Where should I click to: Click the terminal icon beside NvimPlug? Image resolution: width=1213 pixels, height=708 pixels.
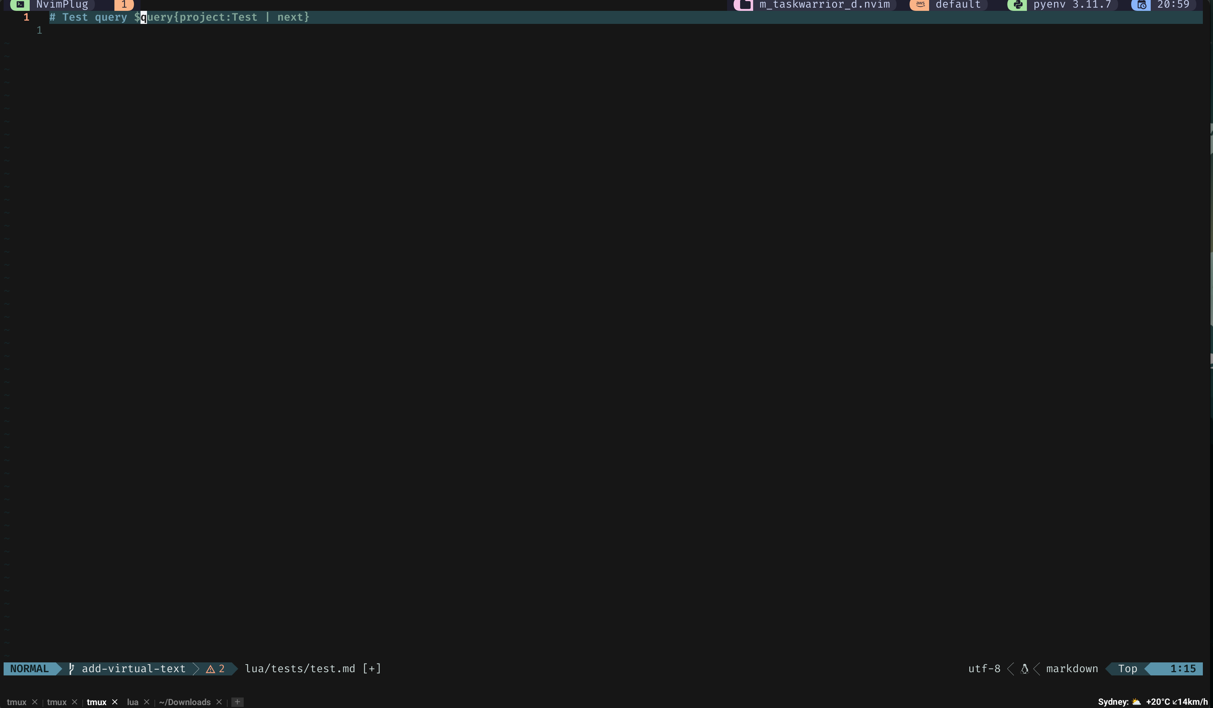(x=20, y=4)
